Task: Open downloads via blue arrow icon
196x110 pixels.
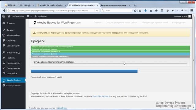Action: point(145,11)
